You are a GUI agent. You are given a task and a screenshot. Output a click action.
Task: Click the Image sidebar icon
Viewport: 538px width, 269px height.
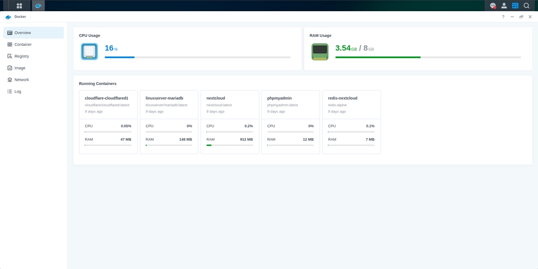pyautogui.click(x=10, y=68)
